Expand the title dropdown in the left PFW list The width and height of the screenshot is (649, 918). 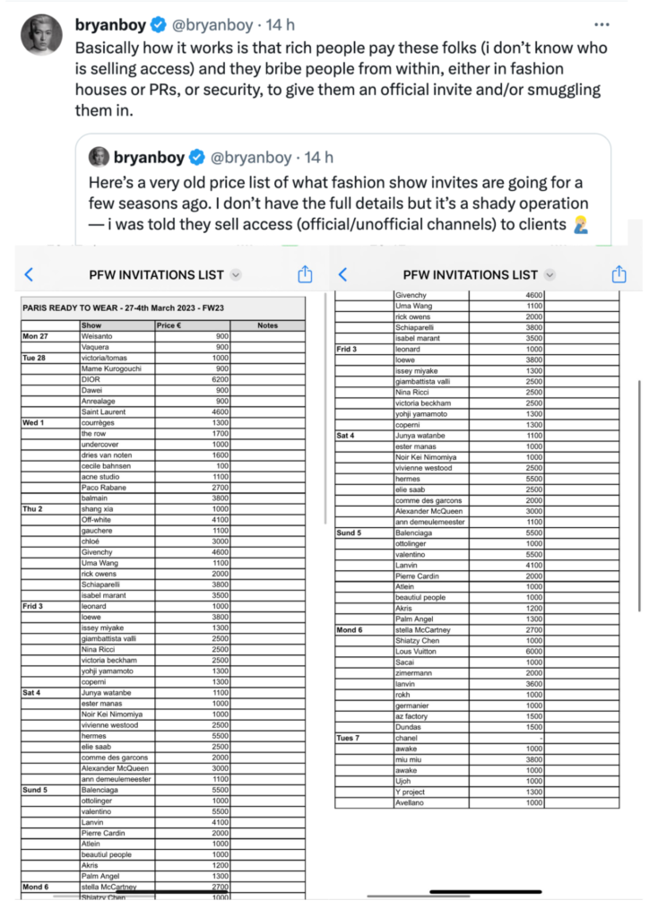pos(236,275)
